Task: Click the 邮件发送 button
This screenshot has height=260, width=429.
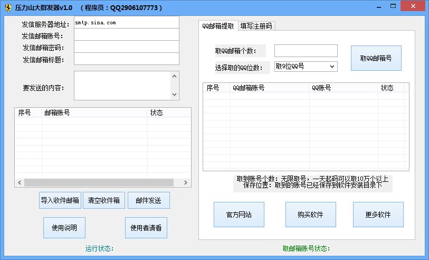Action: pyautogui.click(x=149, y=200)
